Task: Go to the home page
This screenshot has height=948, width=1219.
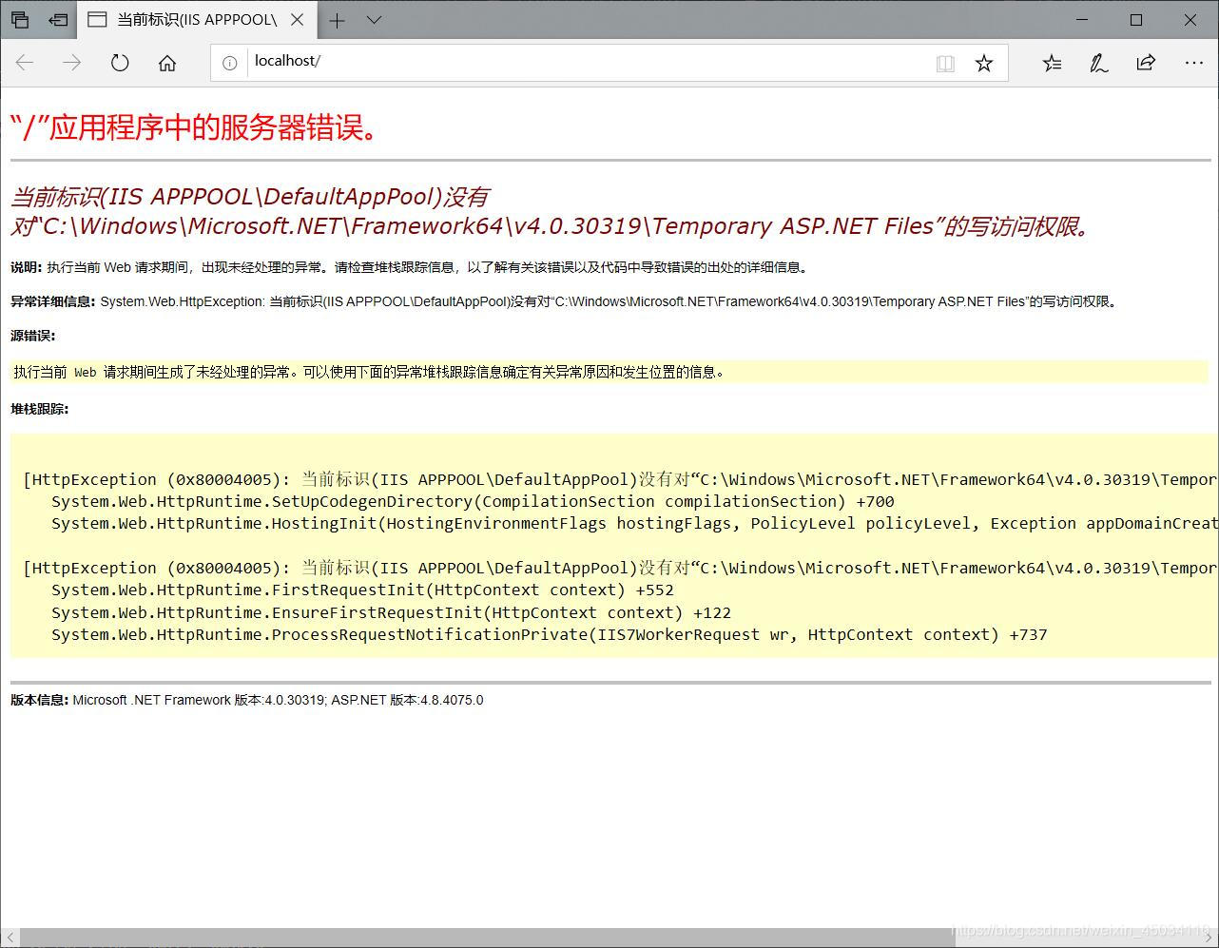Action: point(167,63)
